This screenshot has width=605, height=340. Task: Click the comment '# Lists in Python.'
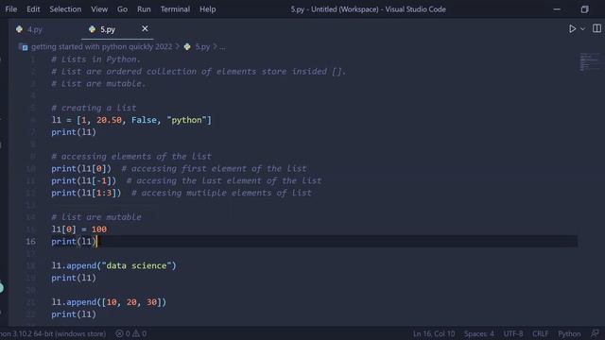95,59
